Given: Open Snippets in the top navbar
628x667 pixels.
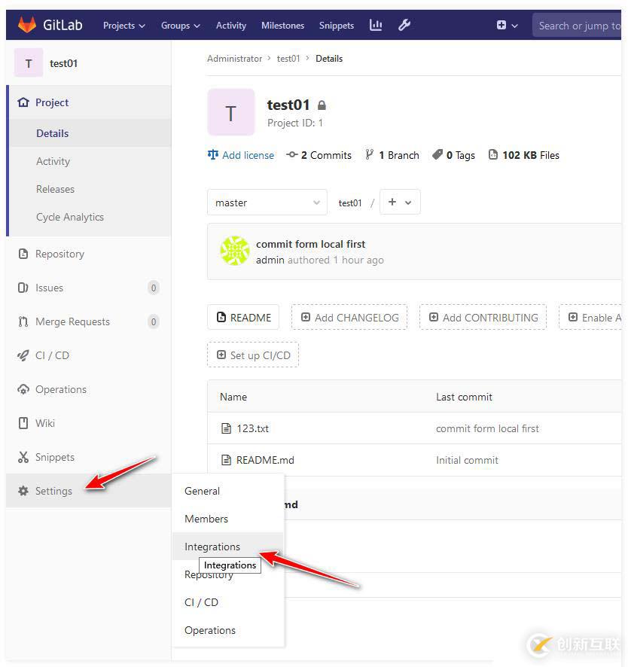Looking at the screenshot, I should (x=336, y=26).
